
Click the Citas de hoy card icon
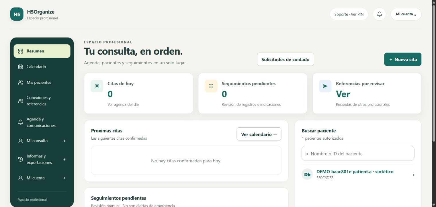[97, 86]
